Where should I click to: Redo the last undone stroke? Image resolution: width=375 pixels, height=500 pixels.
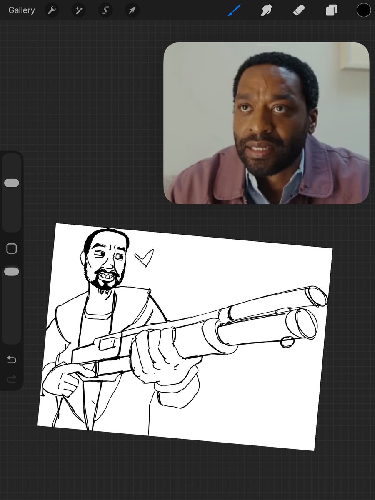pos(12,379)
